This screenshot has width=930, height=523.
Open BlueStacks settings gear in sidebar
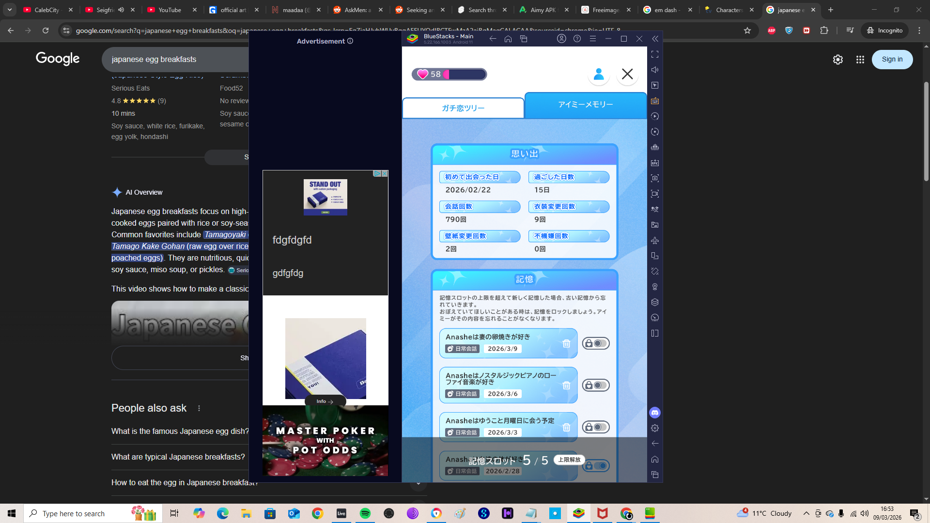(654, 428)
